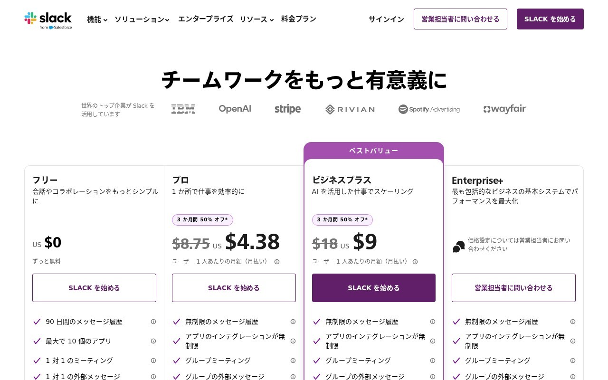The width and height of the screenshot is (608, 380).
Task: Click the Stripe logo
Action: pyautogui.click(x=288, y=109)
